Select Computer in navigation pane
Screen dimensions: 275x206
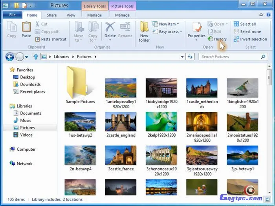(23, 149)
